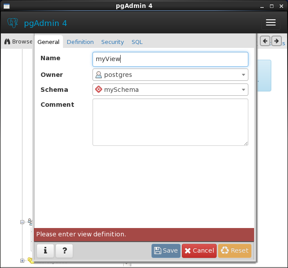Click the pgAdmin 4 header title link
Image resolution: width=288 pixels, height=268 pixels.
tap(45, 23)
